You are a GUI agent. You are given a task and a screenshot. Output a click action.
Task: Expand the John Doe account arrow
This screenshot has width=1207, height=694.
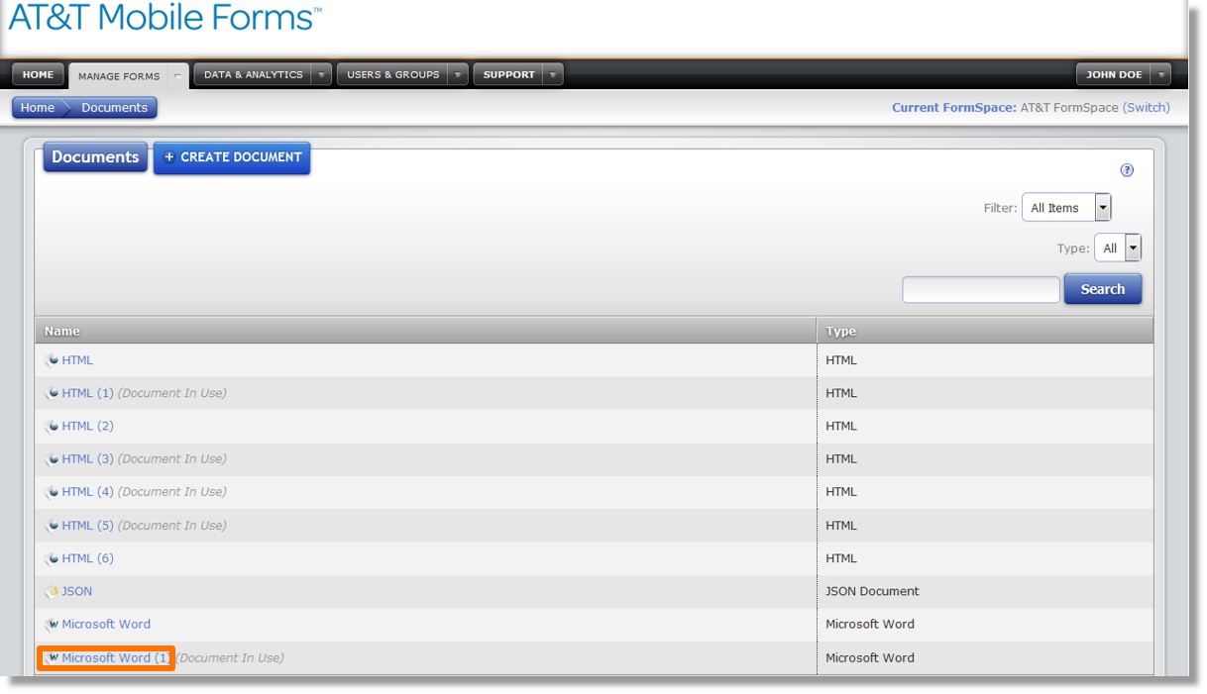click(x=1160, y=74)
